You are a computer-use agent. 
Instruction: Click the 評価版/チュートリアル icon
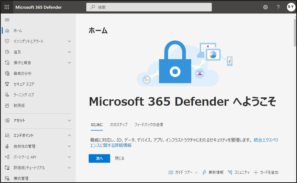click(7, 168)
